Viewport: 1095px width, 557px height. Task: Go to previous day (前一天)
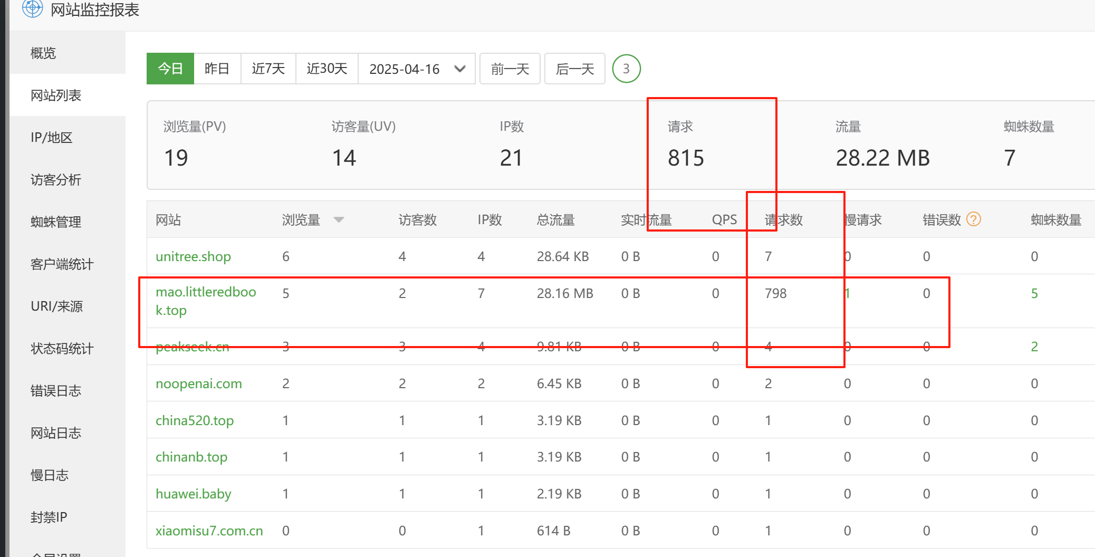coord(510,69)
